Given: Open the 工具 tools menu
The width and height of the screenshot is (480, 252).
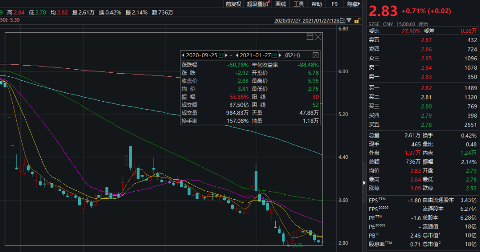Looking at the screenshot, I should [x=299, y=4].
